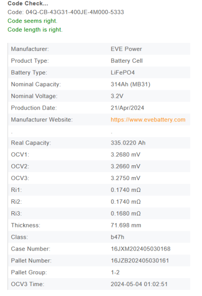Select the Case Number 16JXM202405030168
The width and height of the screenshot is (202, 296).
[x=141, y=249]
